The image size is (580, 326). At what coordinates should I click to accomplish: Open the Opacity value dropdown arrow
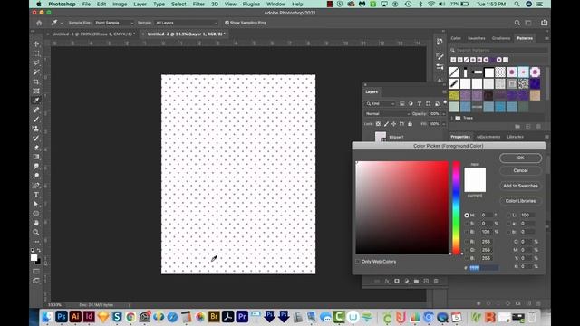pos(444,114)
